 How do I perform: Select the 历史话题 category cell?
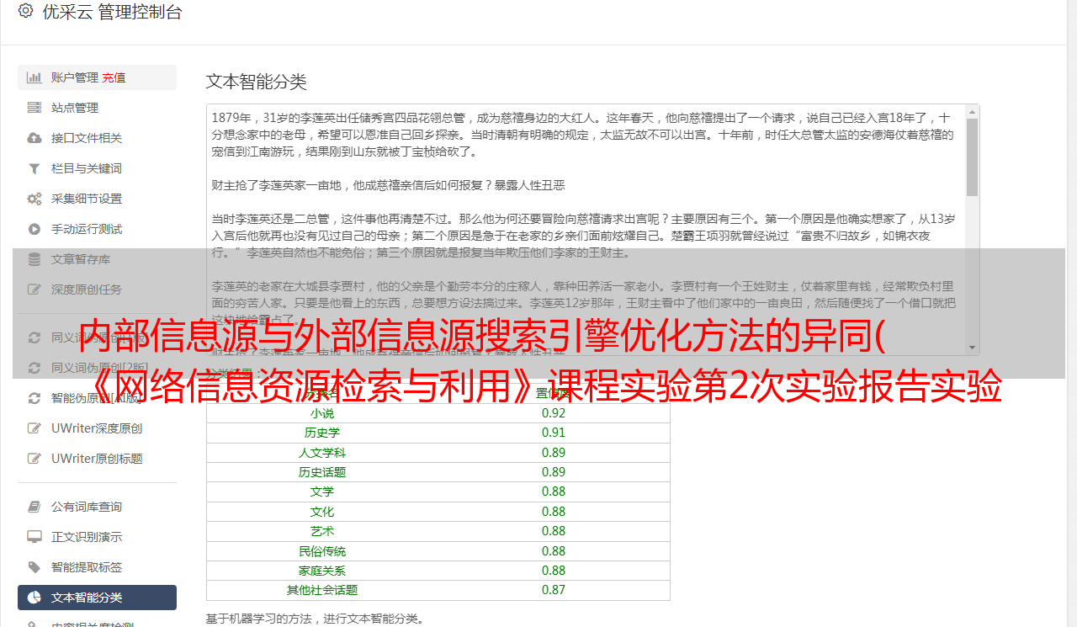coord(322,472)
